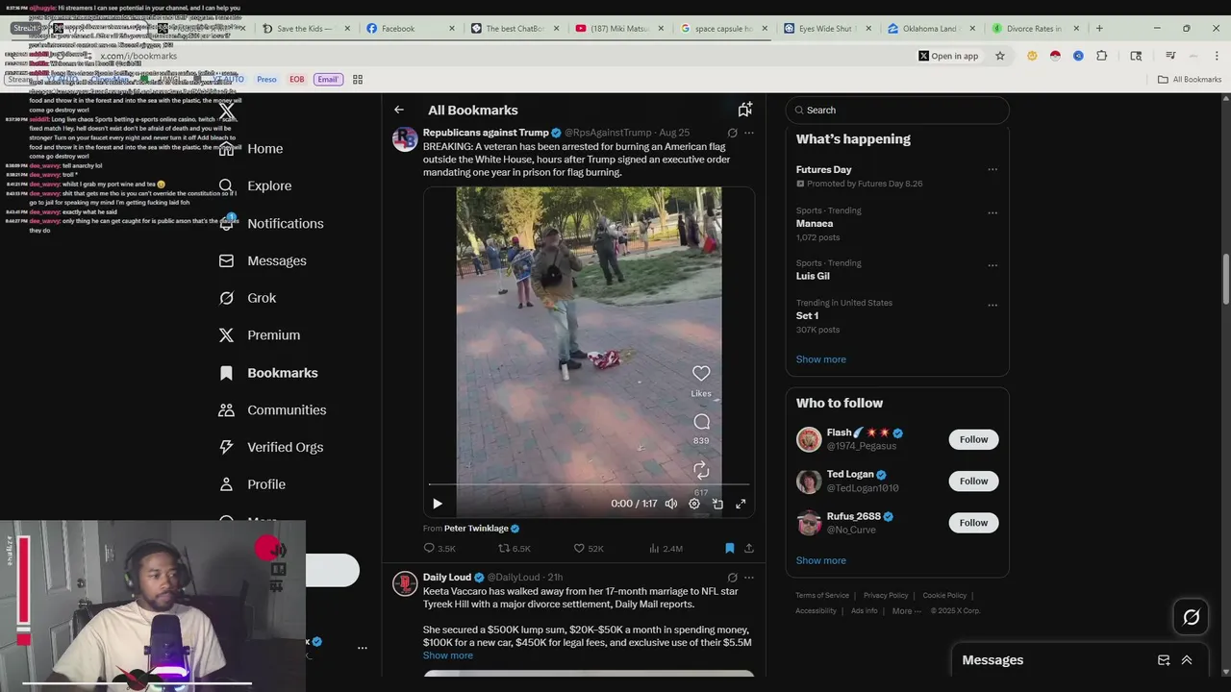This screenshot has width=1231, height=692.
Task: Seek on the video progress bar
Action: [589, 484]
